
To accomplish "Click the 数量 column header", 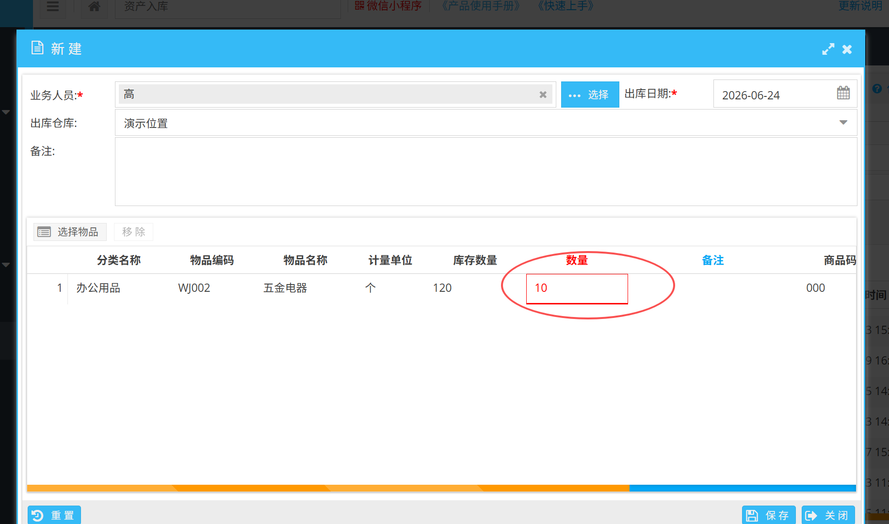I will [577, 260].
